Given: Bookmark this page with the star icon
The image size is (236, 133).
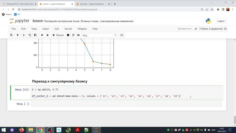Looking at the screenshot, I should click(212, 10).
